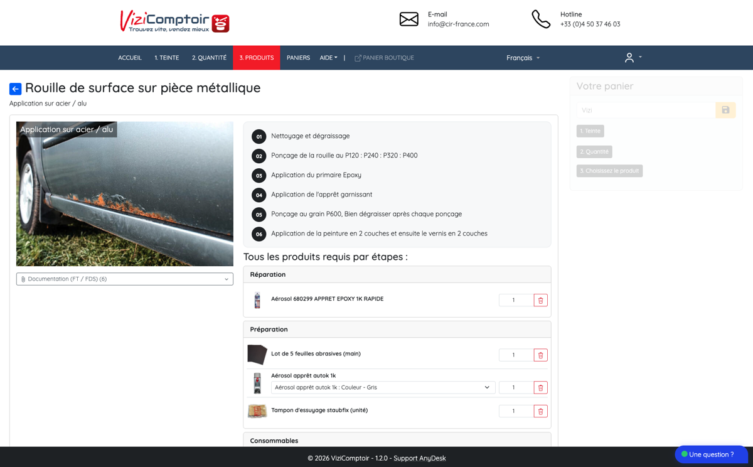Open the ViziComptoir logo home link

coord(174,21)
